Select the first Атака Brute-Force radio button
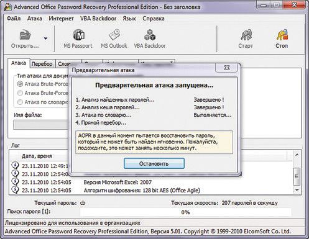 20,84
